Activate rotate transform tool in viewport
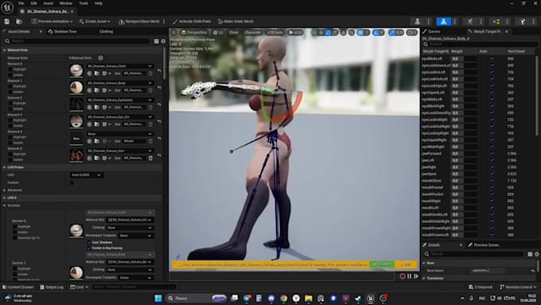 328,33
